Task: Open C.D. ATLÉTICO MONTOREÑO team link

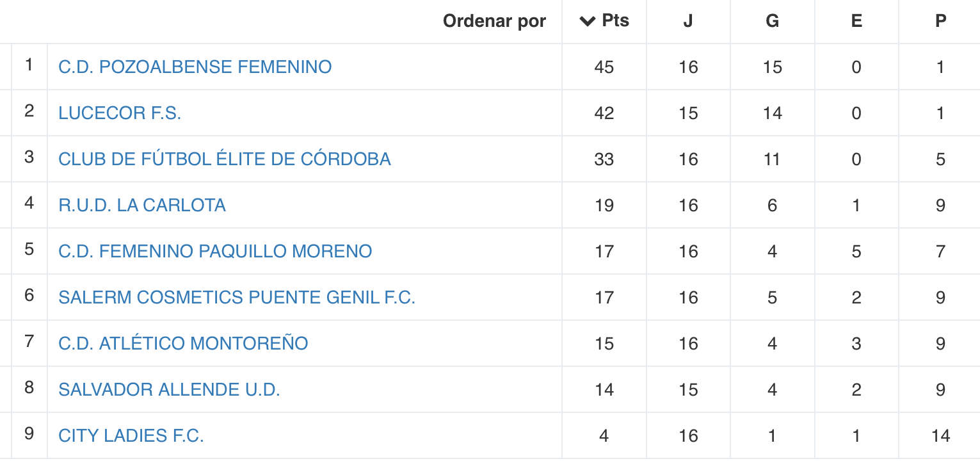Action: (x=183, y=343)
